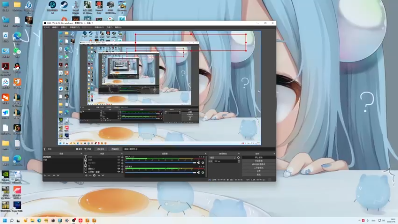Viewport: 398px width, 224px height.
Task: Toggle visibility eye of fourth source row
Action: pyautogui.click(x=119, y=166)
